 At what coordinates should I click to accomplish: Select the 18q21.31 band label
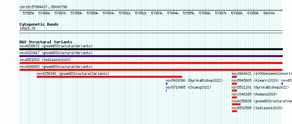pos(28,29)
